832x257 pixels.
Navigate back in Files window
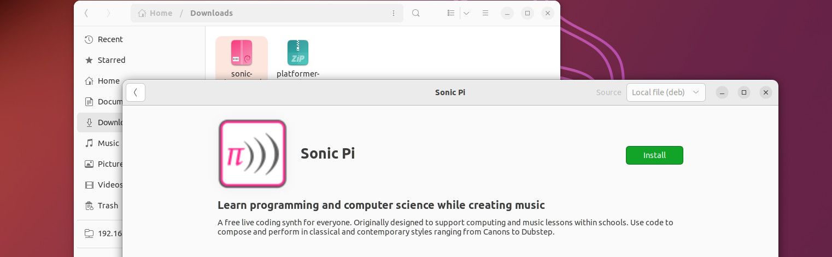tap(86, 13)
